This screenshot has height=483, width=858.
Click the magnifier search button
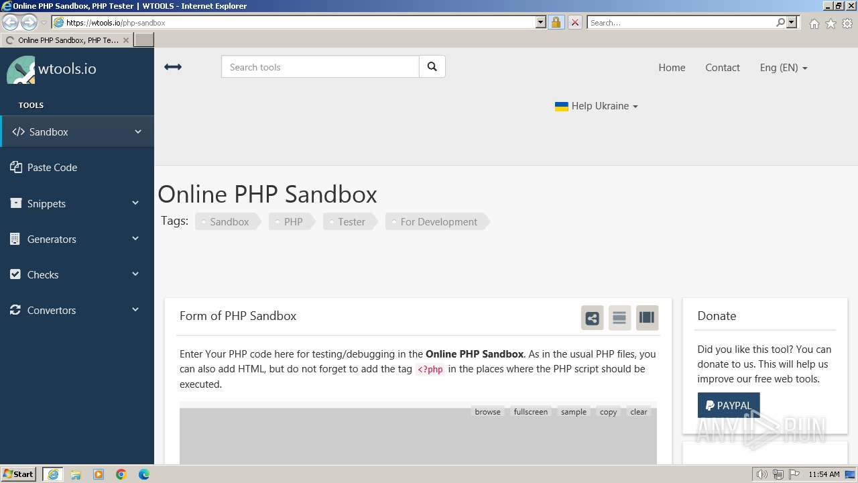(x=432, y=66)
